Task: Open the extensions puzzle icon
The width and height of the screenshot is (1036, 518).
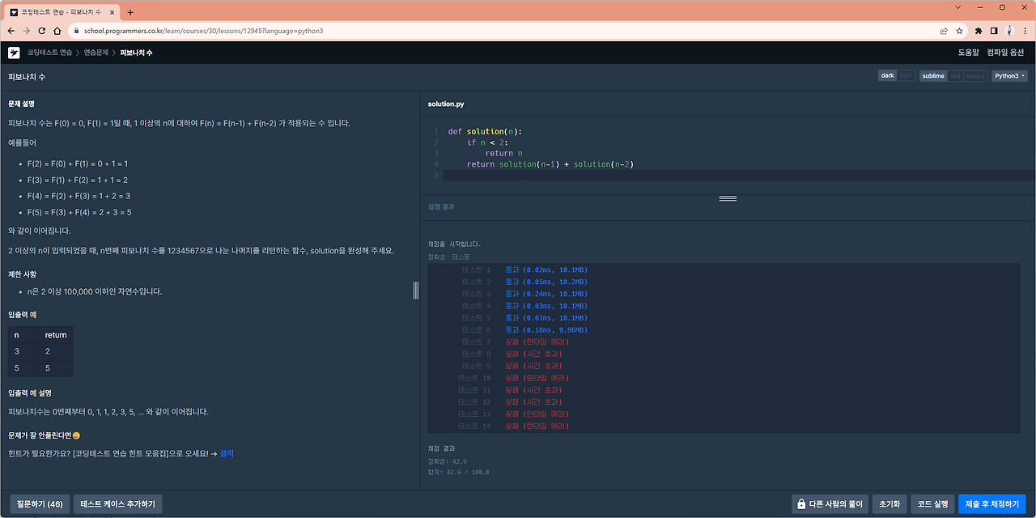Action: (x=979, y=31)
